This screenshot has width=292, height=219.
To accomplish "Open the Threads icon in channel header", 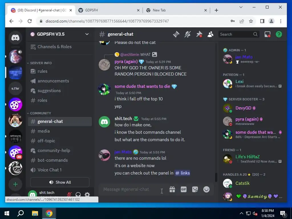I will coord(176,34).
